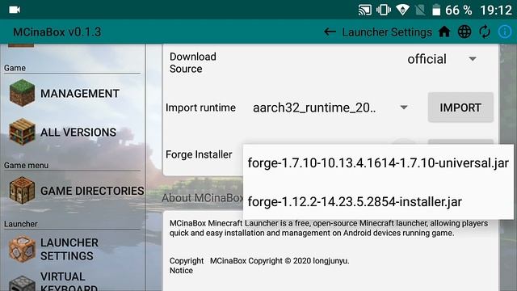Select the aarch32_runtime_20.. runtime value
Screen dimensions: 517x291
[x=314, y=108]
